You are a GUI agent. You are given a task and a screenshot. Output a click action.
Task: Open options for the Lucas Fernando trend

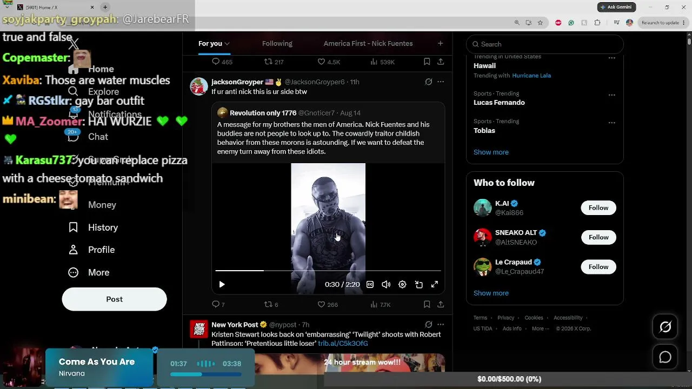tap(611, 95)
